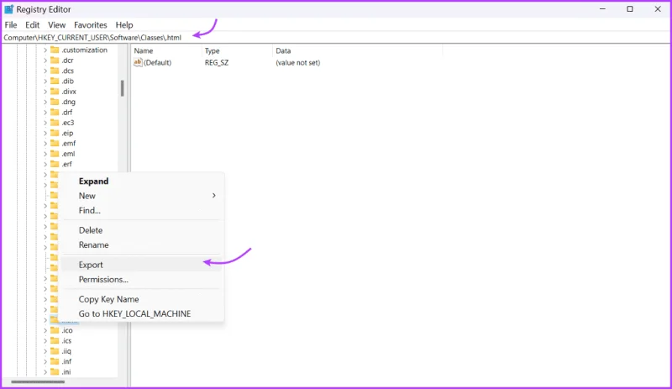Click the registry path address bar
Screen dimensions: 672x389
pos(336,37)
